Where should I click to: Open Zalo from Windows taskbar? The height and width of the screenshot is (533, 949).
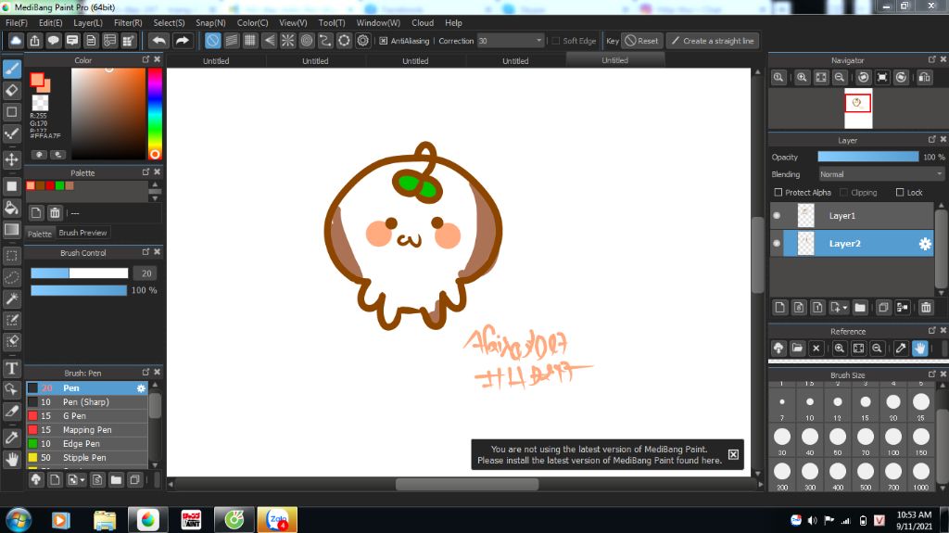pos(277,520)
